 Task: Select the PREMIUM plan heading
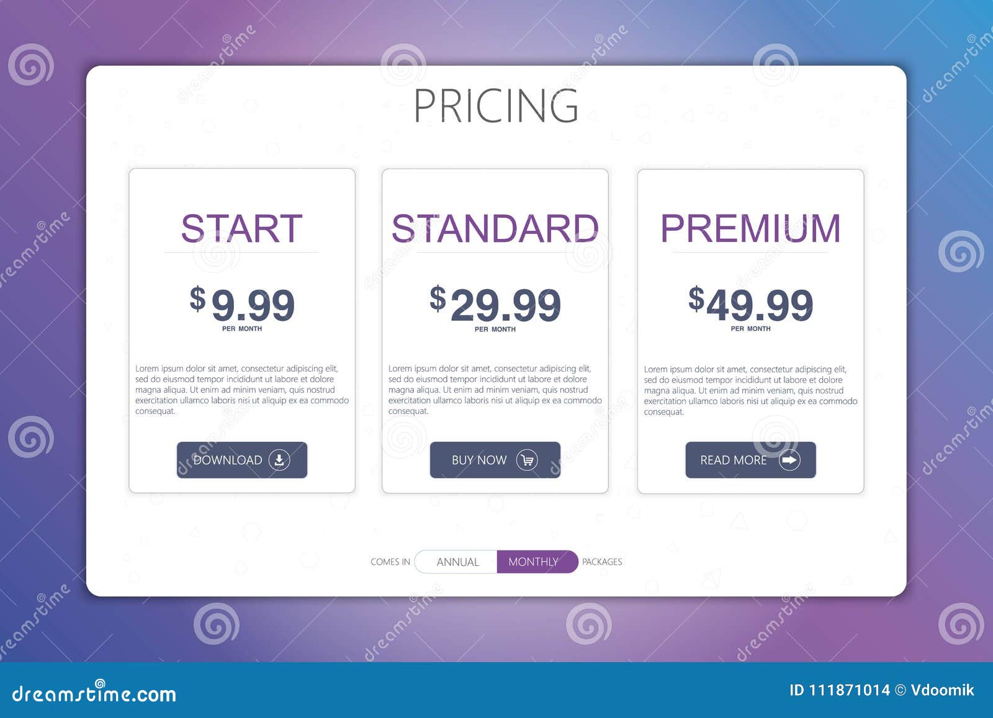click(x=750, y=228)
